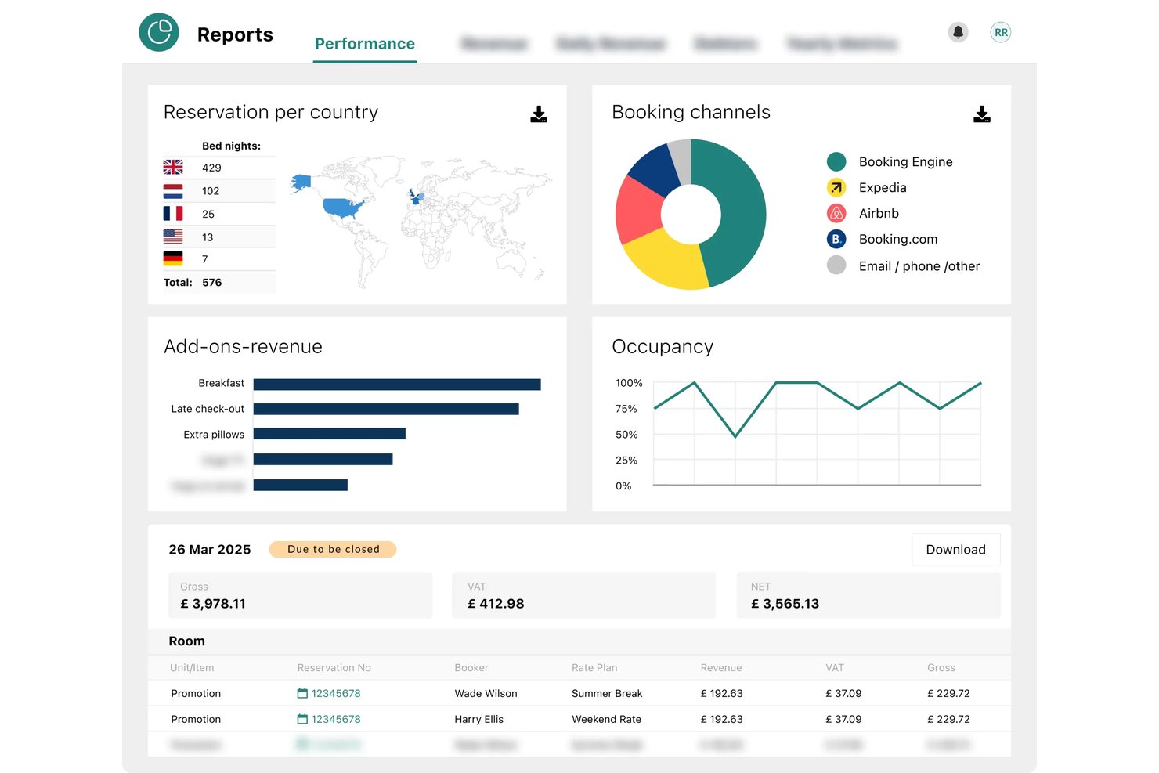Click the 26 Mar 2025 date heading
Viewport: 1159px width, 773px height.
click(x=210, y=550)
